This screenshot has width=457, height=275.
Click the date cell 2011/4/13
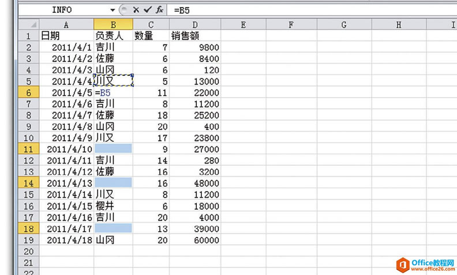[66, 183]
